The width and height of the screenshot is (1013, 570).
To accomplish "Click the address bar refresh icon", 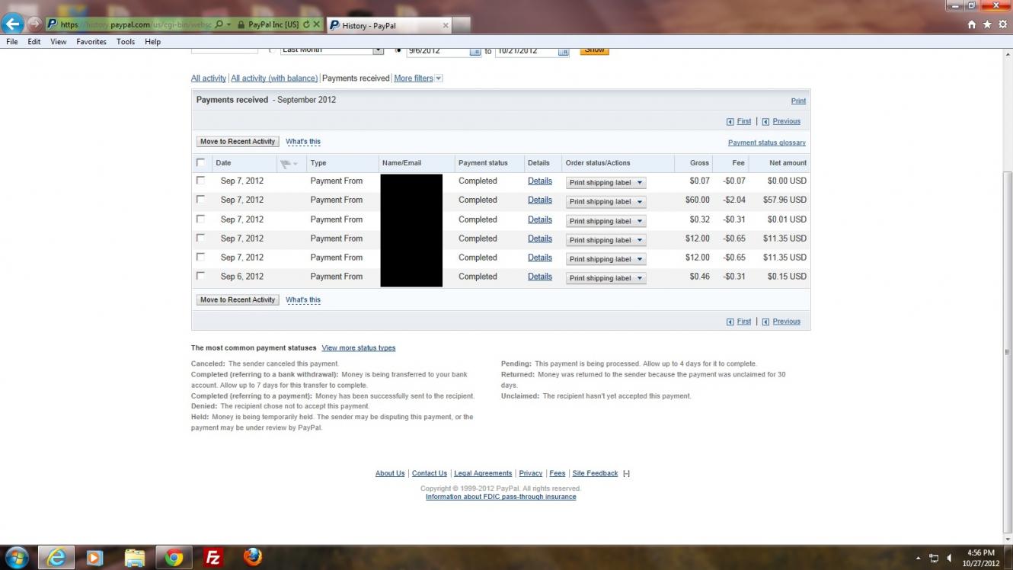I will 306,24.
